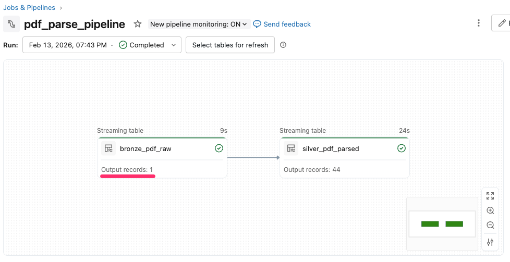510x262 pixels.
Task: Click the 24s duration label
Action: coord(404,131)
